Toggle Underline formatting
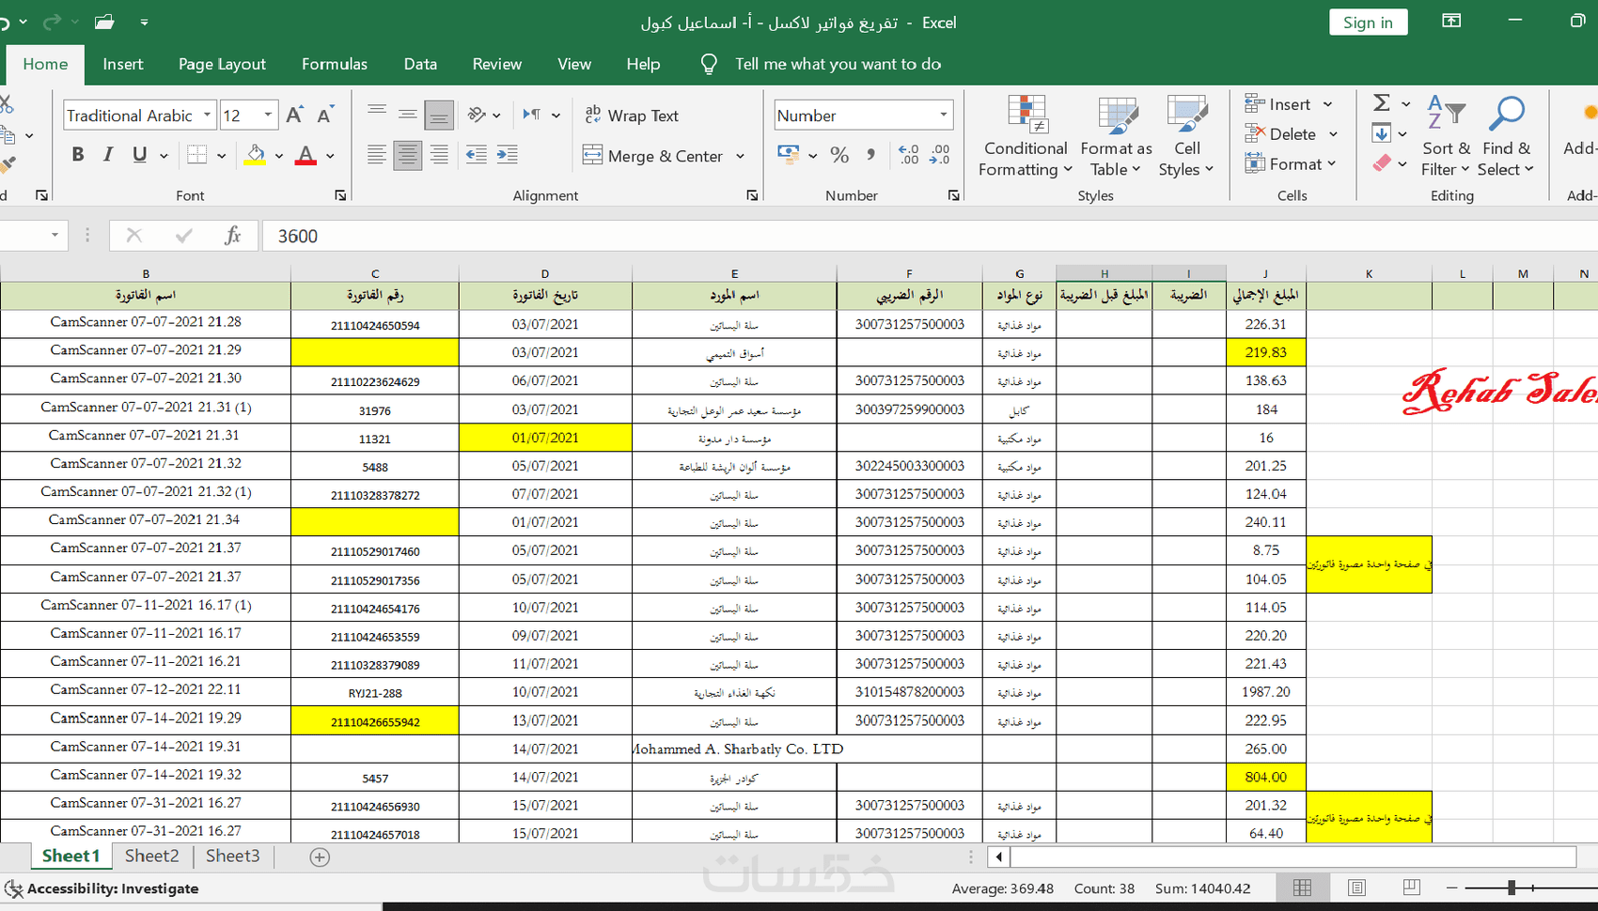1598x911 pixels. (139, 155)
